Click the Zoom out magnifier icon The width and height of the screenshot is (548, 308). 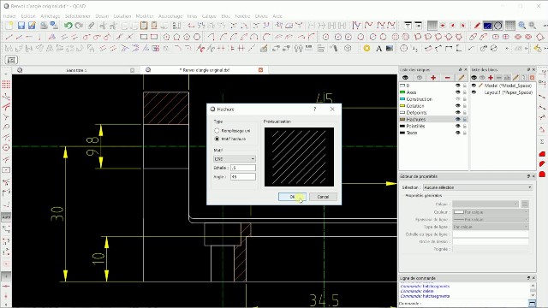pyautogui.click(x=533, y=26)
